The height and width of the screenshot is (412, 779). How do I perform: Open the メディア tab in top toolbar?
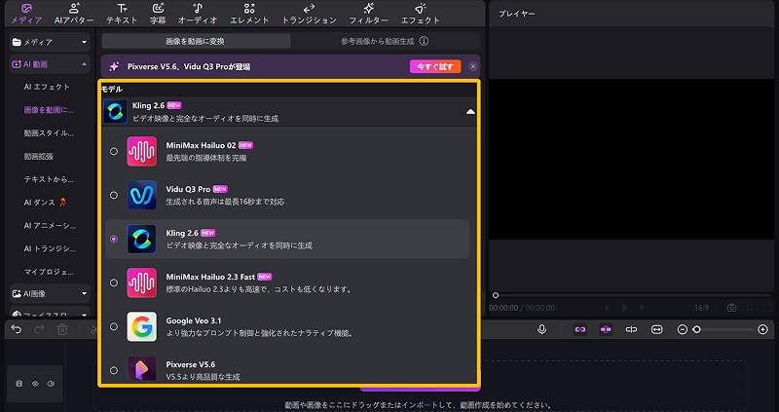(x=26, y=14)
